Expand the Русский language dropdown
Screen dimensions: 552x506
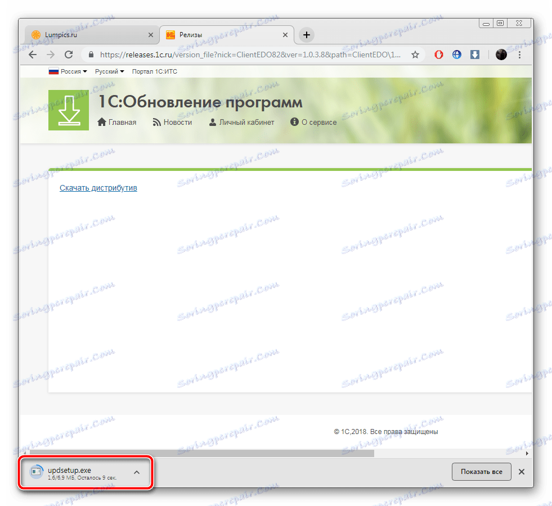(x=110, y=71)
